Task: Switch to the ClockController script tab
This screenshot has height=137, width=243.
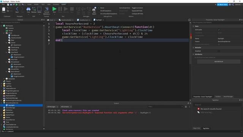Action: (x=66, y=20)
